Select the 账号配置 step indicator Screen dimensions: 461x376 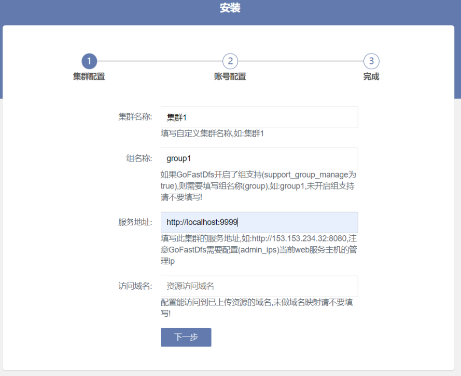point(230,68)
